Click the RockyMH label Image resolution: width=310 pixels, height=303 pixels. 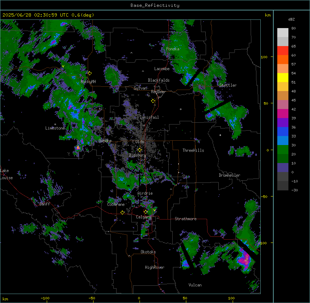88,81
